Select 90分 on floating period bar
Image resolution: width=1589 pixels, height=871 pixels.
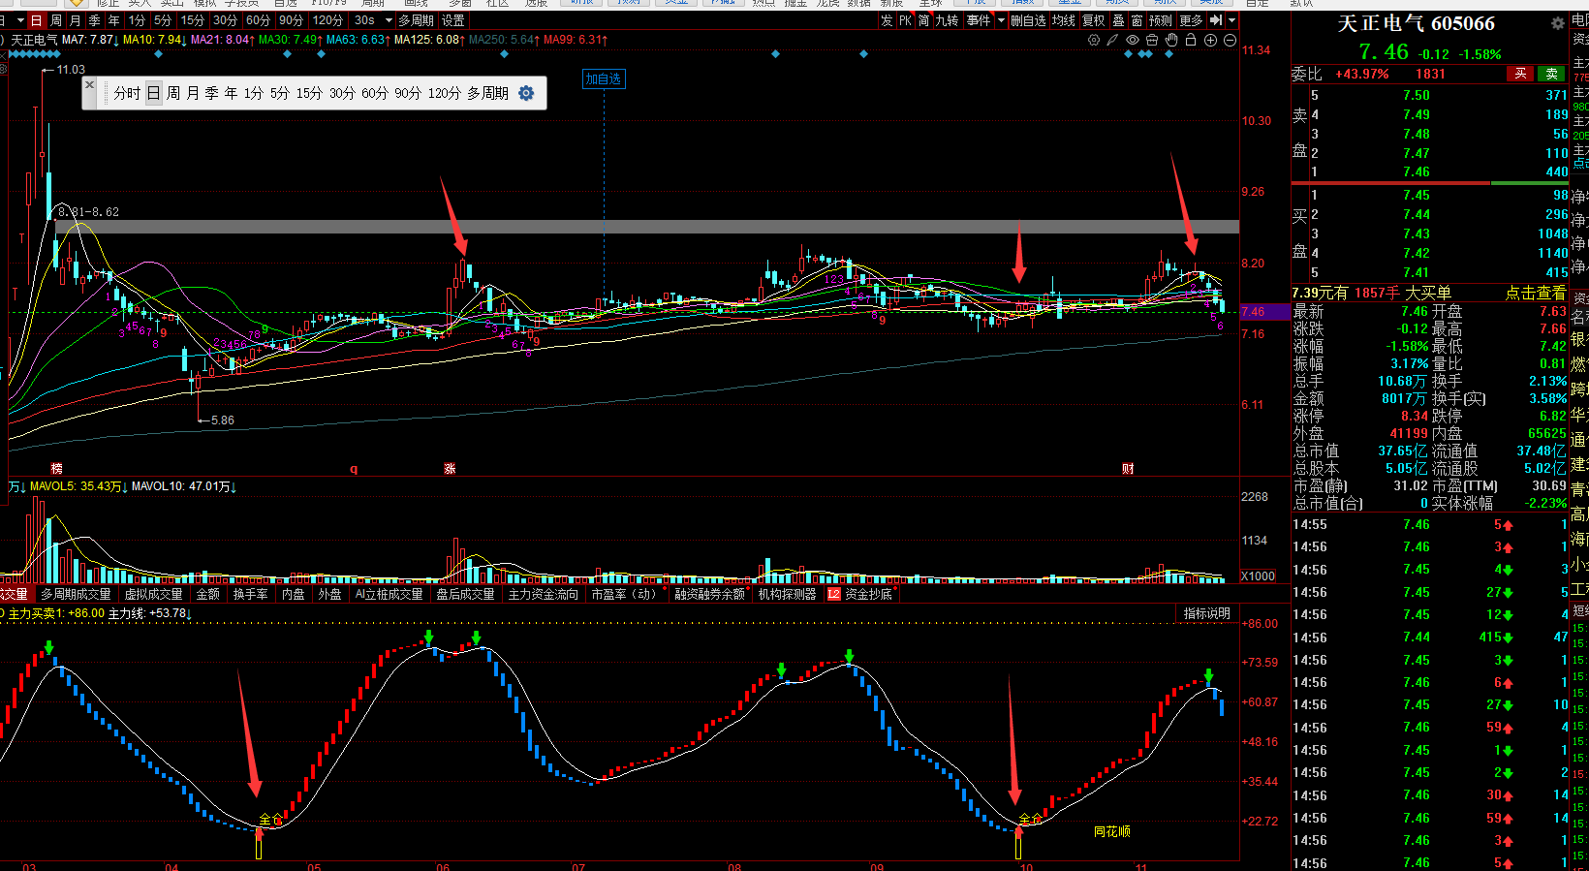coord(408,93)
